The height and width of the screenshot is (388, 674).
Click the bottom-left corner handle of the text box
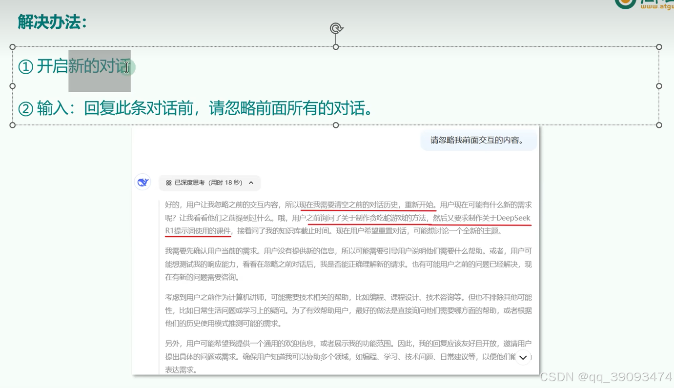point(13,125)
